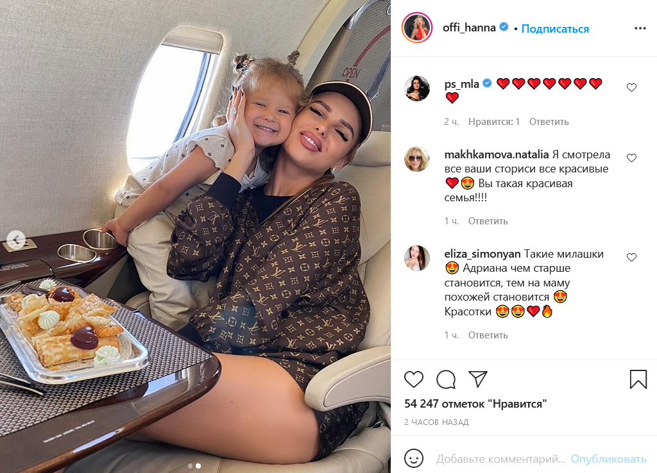This screenshot has height=473, width=657.
Task: Like ps_mla's comment heart
Action: [631, 87]
